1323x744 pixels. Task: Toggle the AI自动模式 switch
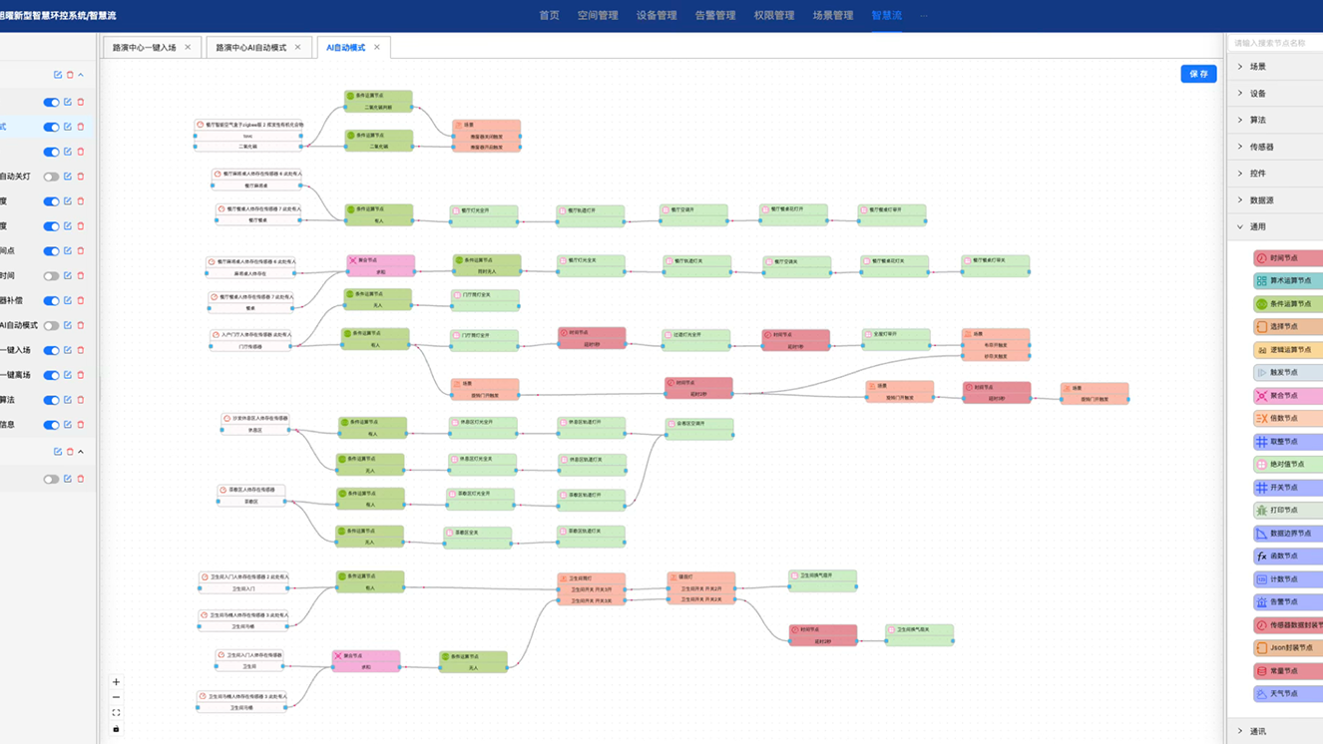point(51,325)
